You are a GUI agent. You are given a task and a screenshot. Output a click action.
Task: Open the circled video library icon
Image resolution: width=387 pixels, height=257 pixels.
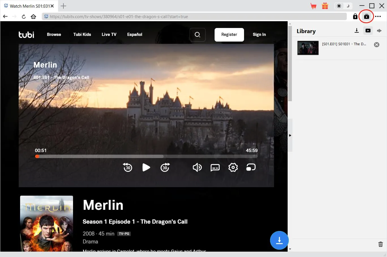coord(366,17)
